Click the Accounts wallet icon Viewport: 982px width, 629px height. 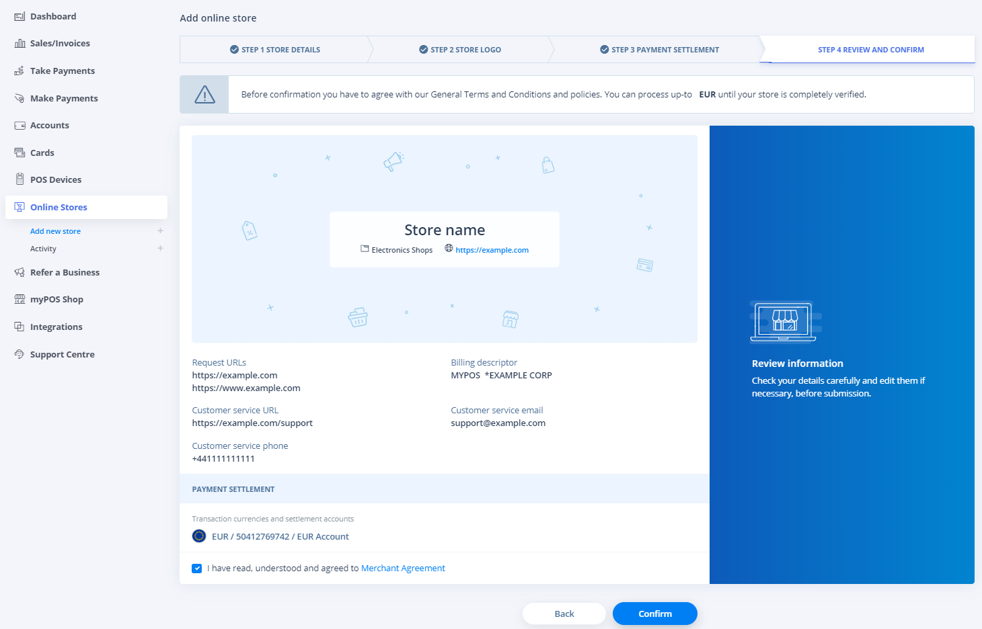pyautogui.click(x=20, y=125)
